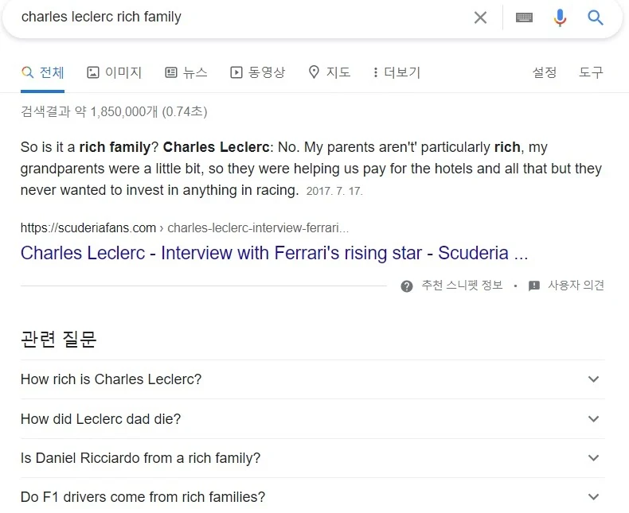Click into the search text field

239,17
